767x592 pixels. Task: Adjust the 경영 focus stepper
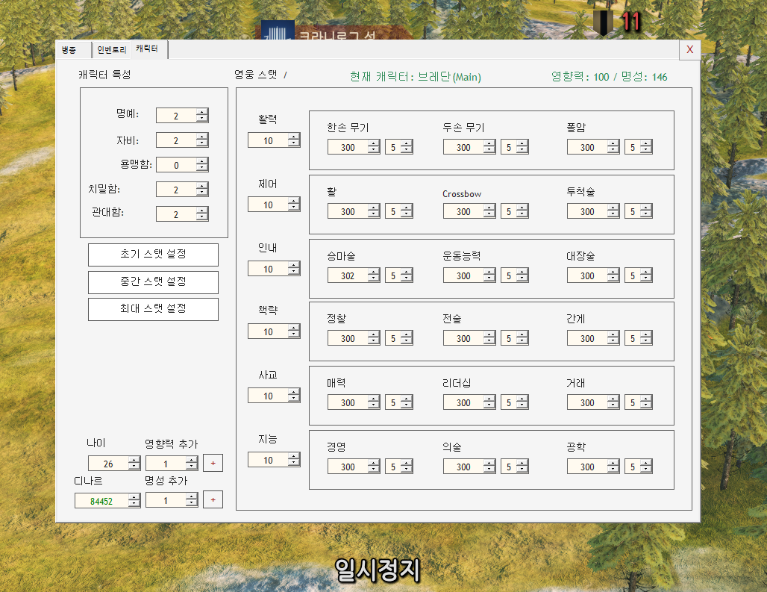(407, 466)
